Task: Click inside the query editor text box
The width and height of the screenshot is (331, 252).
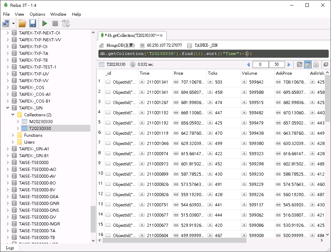Action: [213, 54]
